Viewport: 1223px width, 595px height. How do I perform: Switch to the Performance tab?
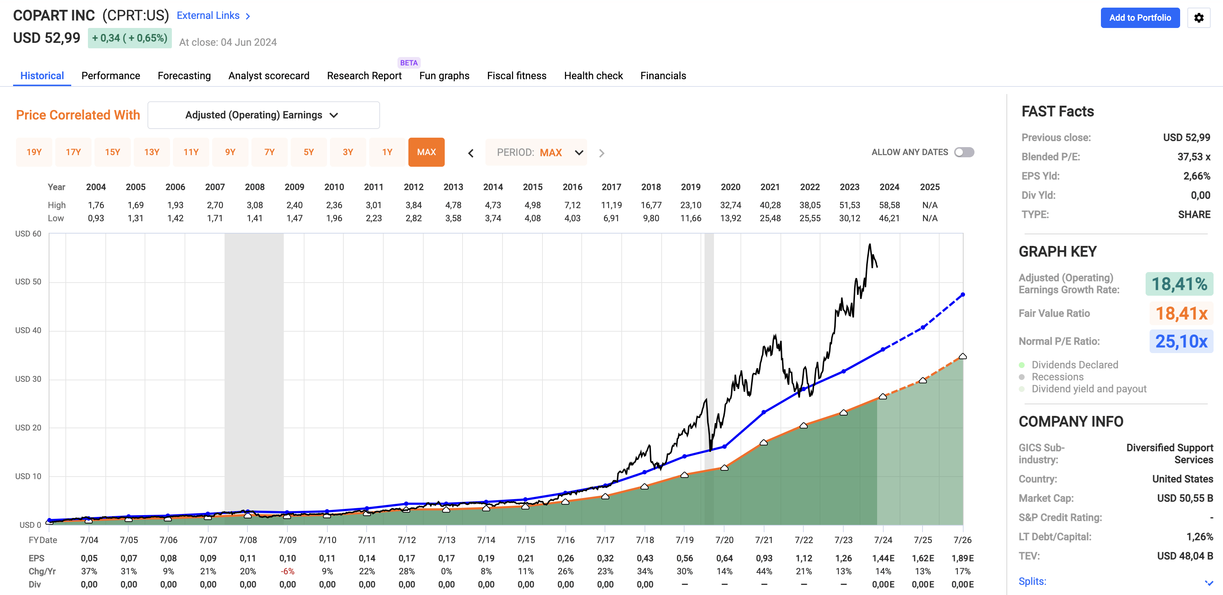[x=110, y=76]
